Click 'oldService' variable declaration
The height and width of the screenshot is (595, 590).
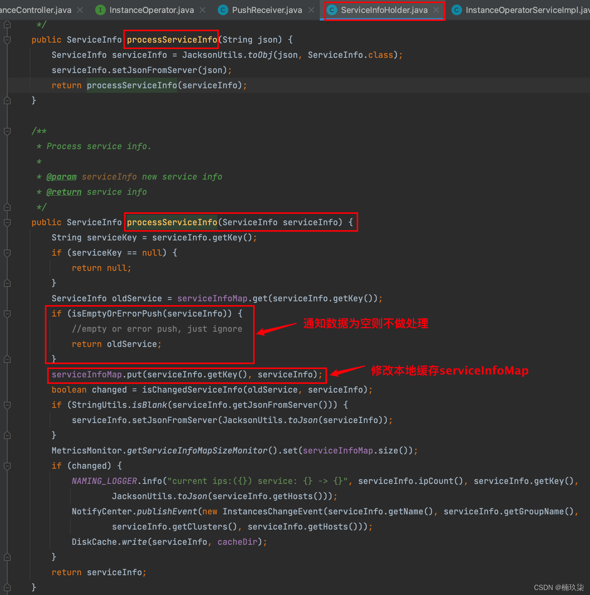tap(137, 298)
